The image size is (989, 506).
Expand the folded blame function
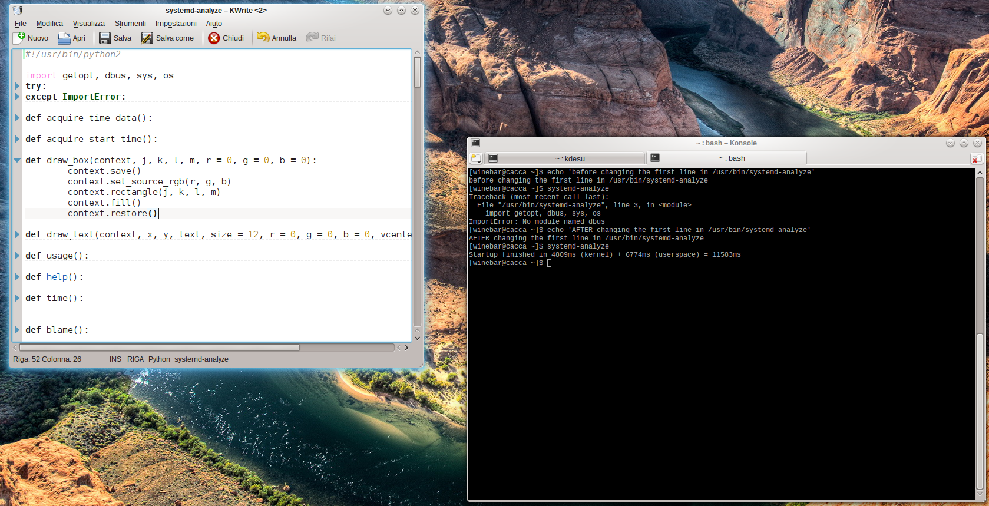(17, 330)
